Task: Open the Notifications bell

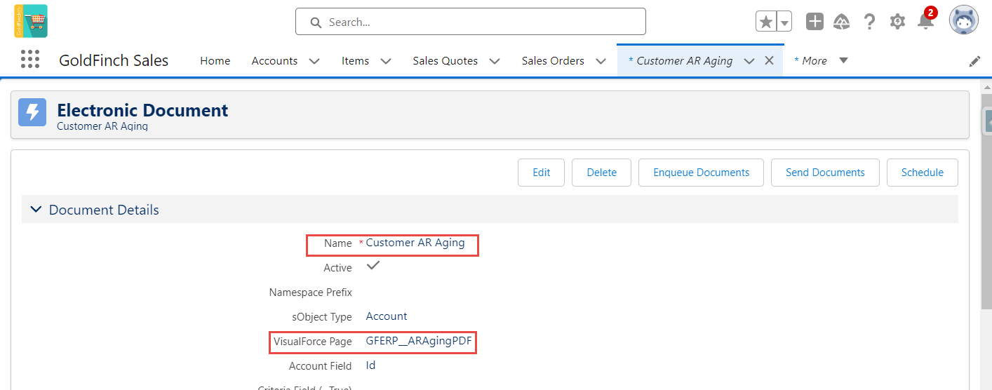Action: (x=926, y=22)
